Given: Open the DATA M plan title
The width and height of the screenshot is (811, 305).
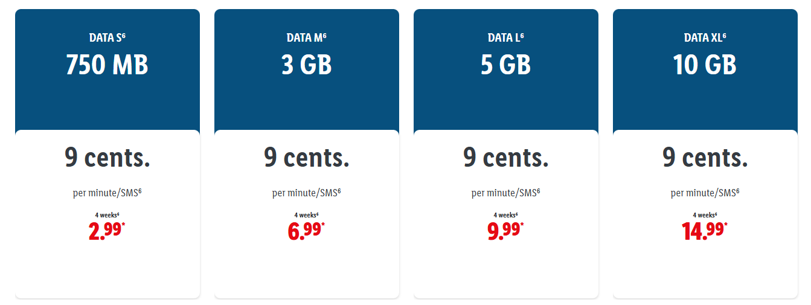Looking at the screenshot, I should (x=306, y=37).
